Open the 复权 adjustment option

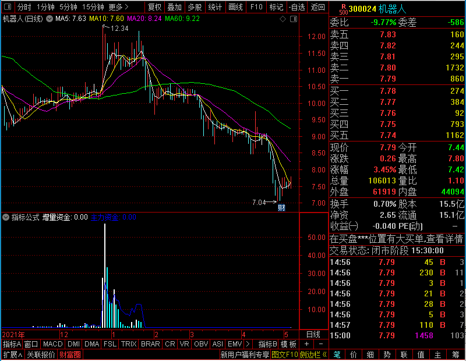tap(154, 7)
